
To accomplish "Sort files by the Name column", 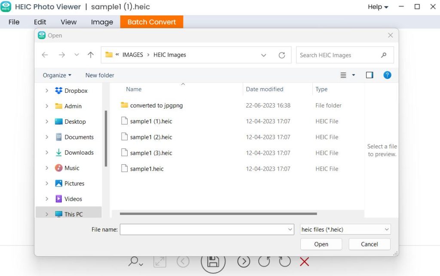I will pos(134,89).
